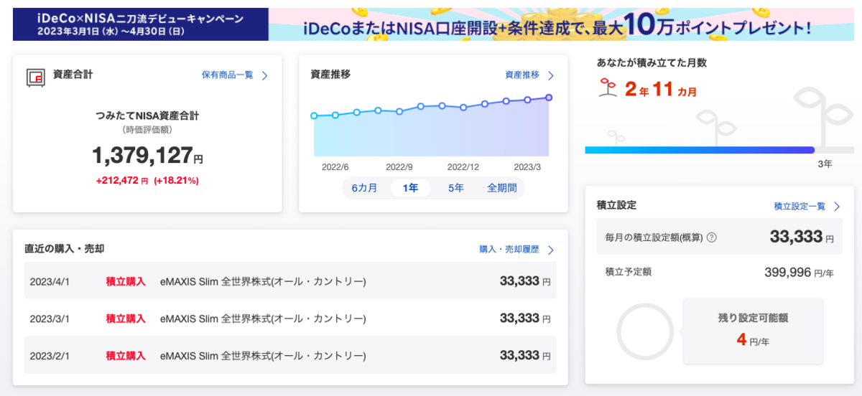Screen dimensions: 862x396
Task: Open the 積立設定一覧 link
Action: 800,207
